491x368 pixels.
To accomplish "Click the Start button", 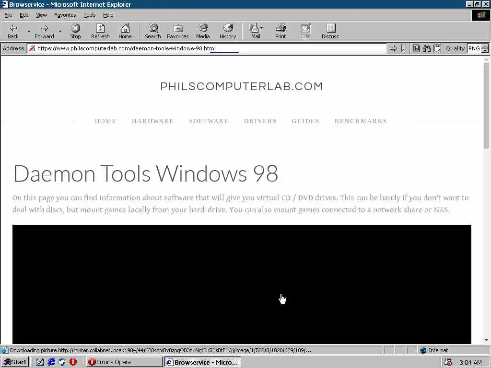I will click(x=15, y=362).
